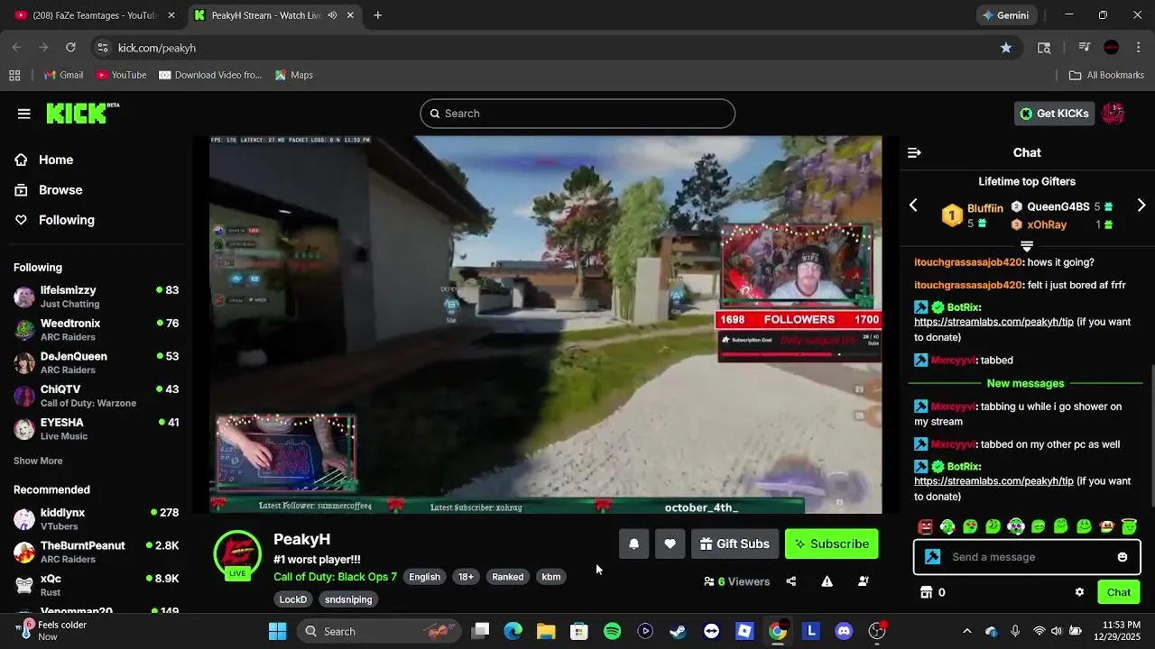Viewport: 1155px width, 649px height.
Task: Open EYESHA's channel
Action: coord(96,429)
